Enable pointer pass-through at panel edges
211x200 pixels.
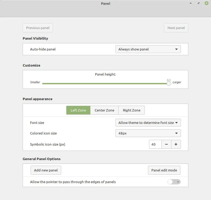pos(174,182)
